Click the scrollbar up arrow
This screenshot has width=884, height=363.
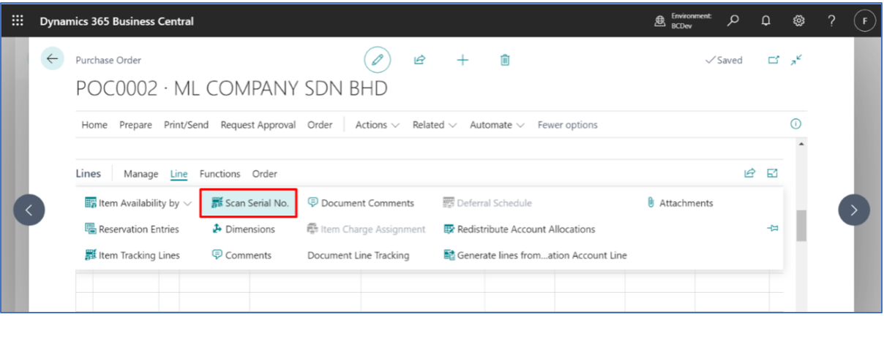click(801, 144)
